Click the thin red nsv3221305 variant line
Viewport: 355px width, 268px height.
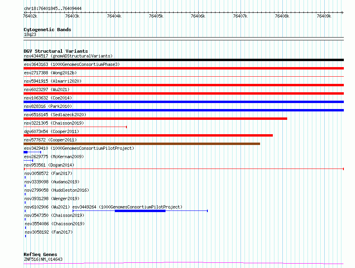click(x=75, y=127)
